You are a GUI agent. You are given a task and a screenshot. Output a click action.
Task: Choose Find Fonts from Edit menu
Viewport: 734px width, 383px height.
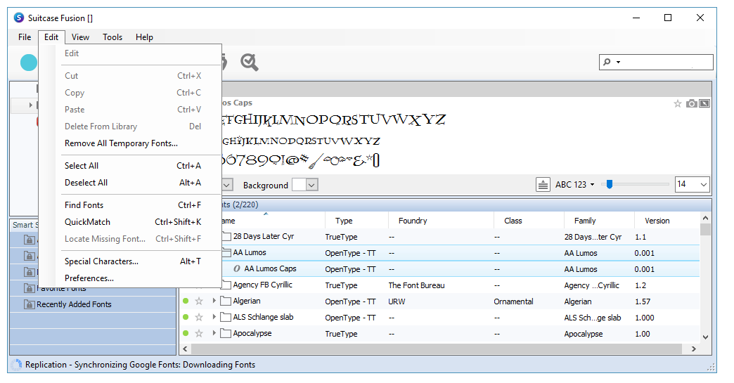pyautogui.click(x=84, y=205)
